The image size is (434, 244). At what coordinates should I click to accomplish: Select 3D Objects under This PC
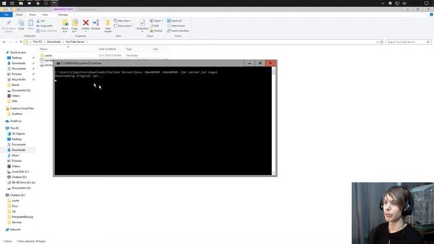pos(18,134)
